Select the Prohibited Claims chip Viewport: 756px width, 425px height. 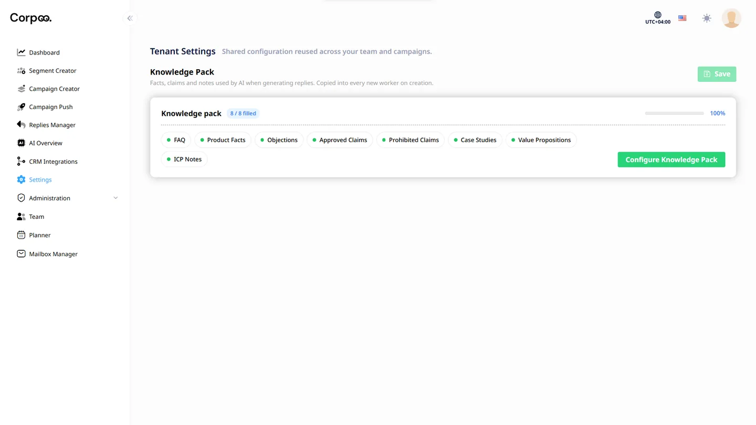click(x=411, y=140)
